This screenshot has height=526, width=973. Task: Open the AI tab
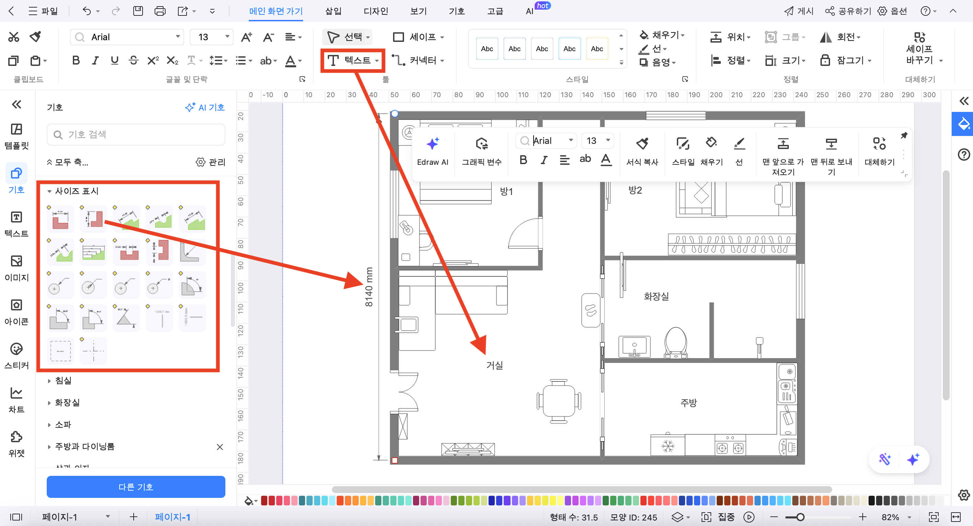(x=529, y=11)
